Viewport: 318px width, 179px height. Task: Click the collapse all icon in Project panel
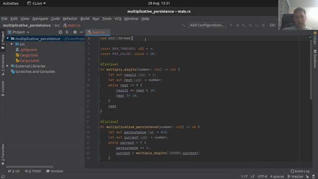(67, 32)
